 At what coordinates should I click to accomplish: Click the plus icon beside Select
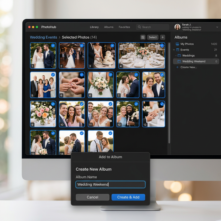(x=163, y=37)
